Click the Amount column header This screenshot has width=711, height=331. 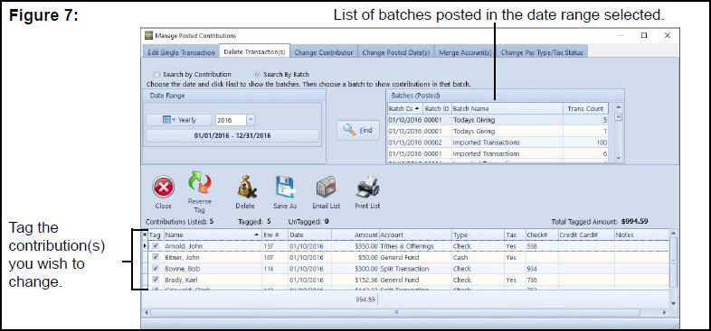click(355, 234)
